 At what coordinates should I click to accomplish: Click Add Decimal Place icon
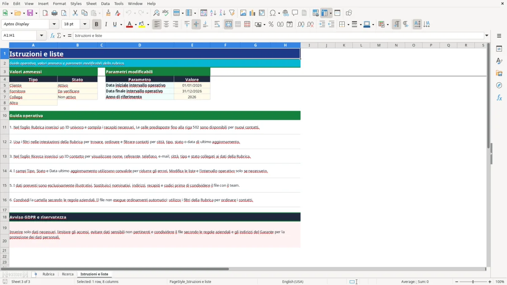(301, 24)
